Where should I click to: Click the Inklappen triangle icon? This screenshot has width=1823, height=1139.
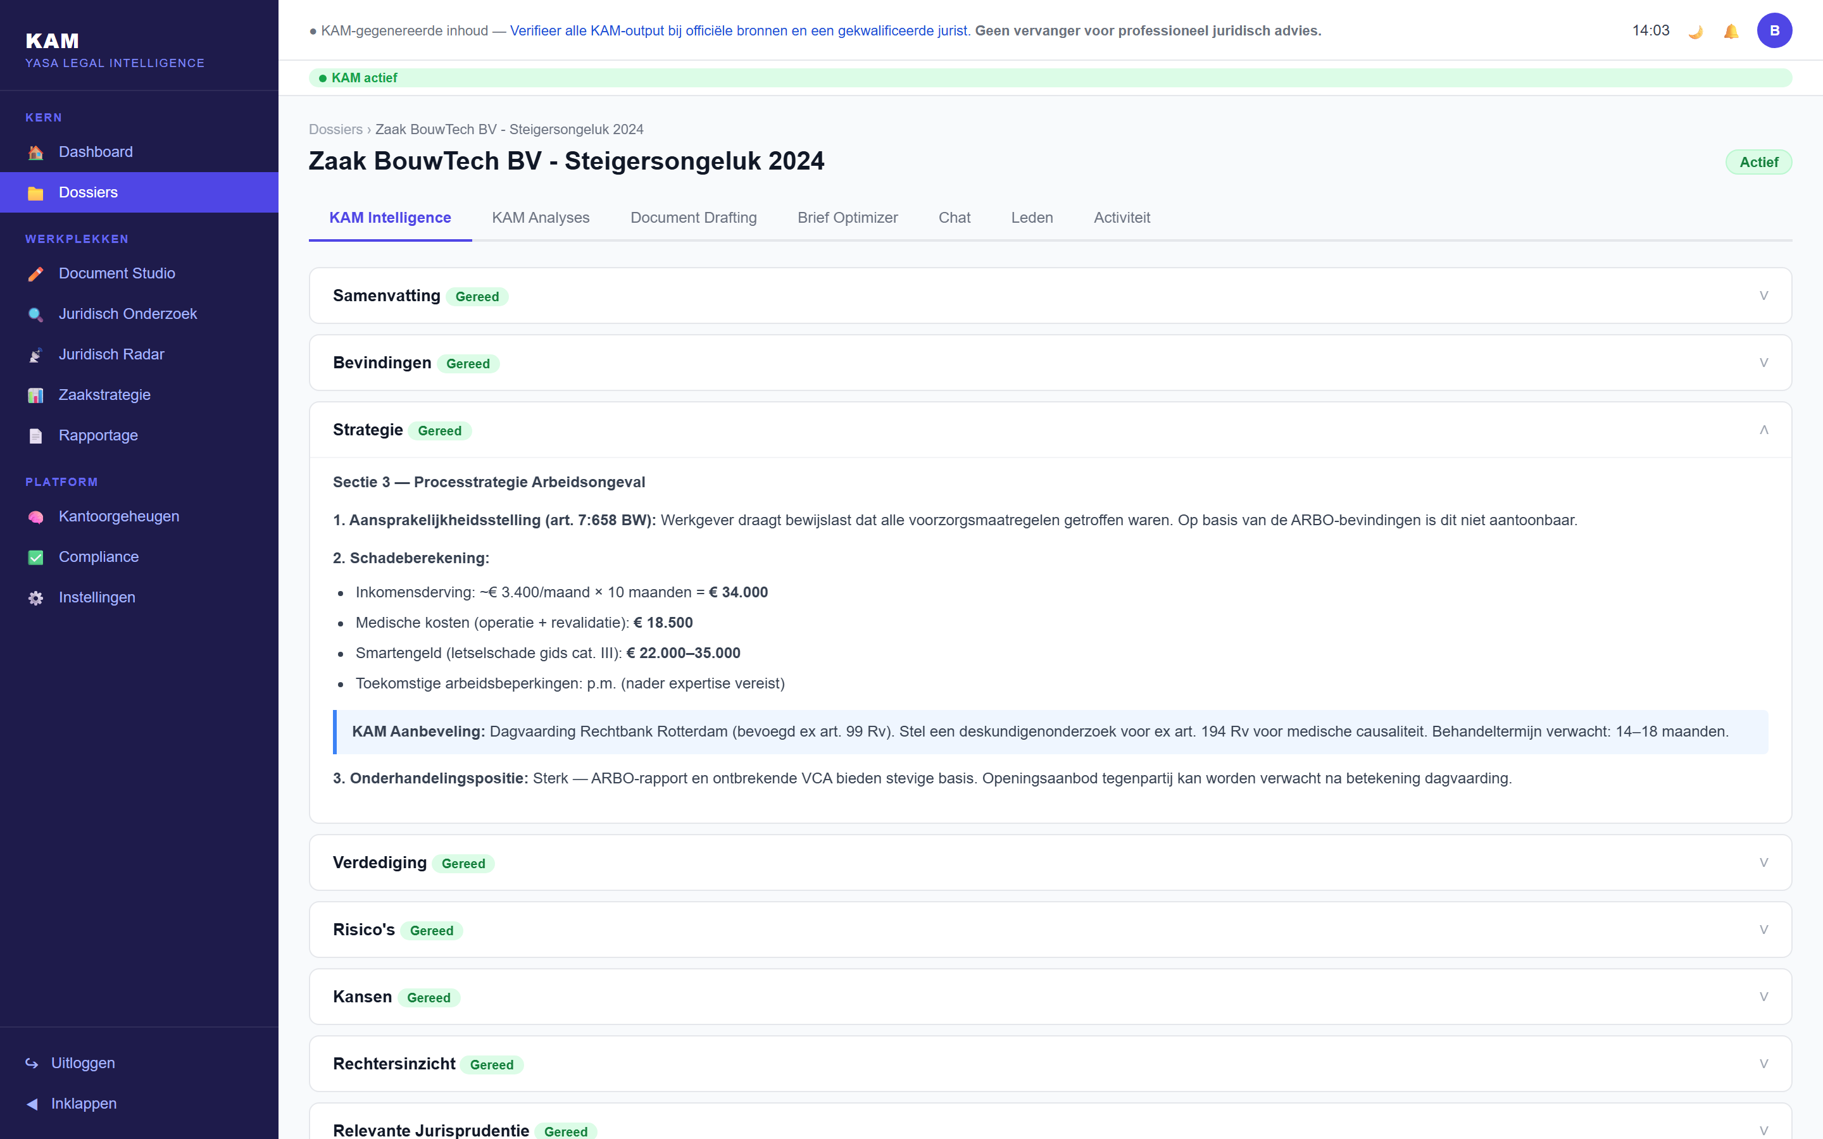coord(32,1104)
